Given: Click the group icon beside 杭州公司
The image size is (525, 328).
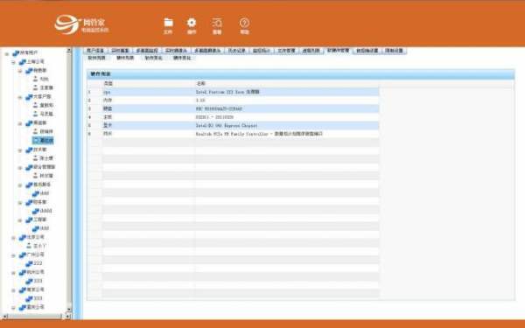Looking at the screenshot, I should coord(23,272).
